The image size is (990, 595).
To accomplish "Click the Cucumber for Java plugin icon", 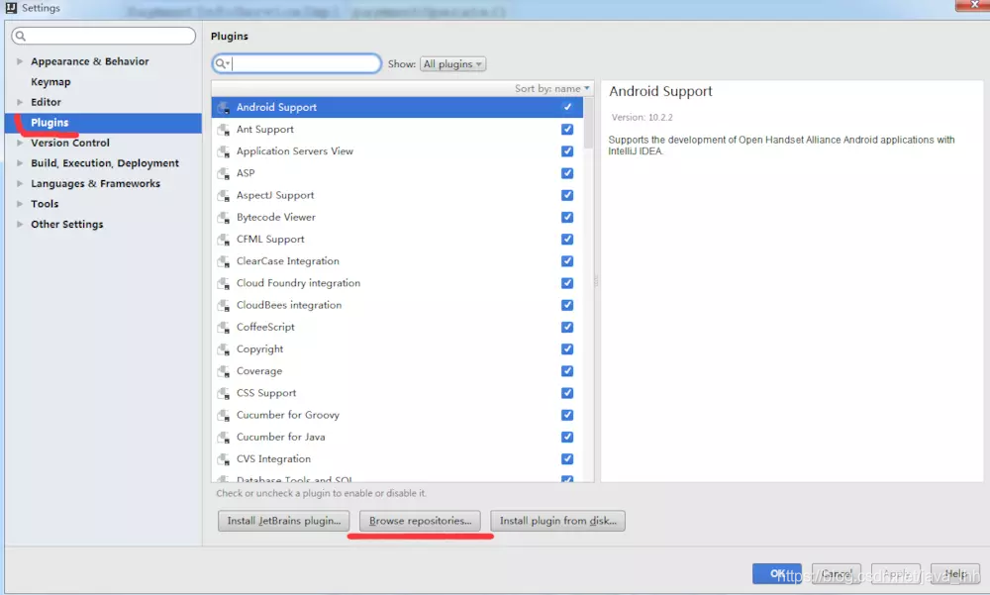I will [x=223, y=438].
